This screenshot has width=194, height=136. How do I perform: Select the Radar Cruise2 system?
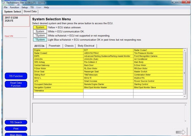pyautogui.click(x=58, y=53)
